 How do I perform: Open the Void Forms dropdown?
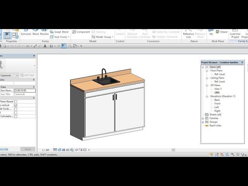tap(62, 37)
